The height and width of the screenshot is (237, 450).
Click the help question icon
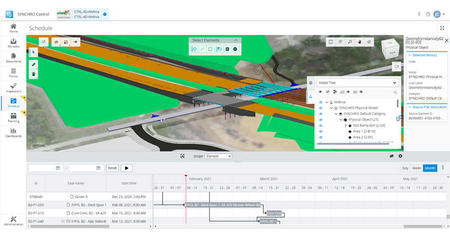pyautogui.click(x=428, y=14)
